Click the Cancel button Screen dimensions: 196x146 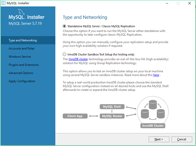[x=181, y=139]
